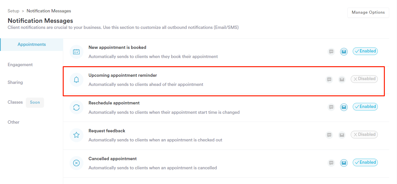Click SMS icon in New appointment booked row
The height and width of the screenshot is (184, 397).
point(331,51)
